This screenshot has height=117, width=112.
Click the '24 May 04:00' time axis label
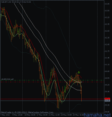pyautogui.click(x=66, y=115)
